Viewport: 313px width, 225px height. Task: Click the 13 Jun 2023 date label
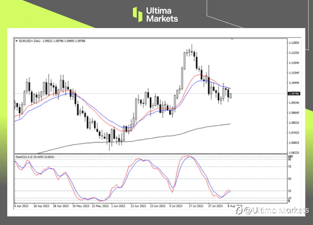(138, 206)
